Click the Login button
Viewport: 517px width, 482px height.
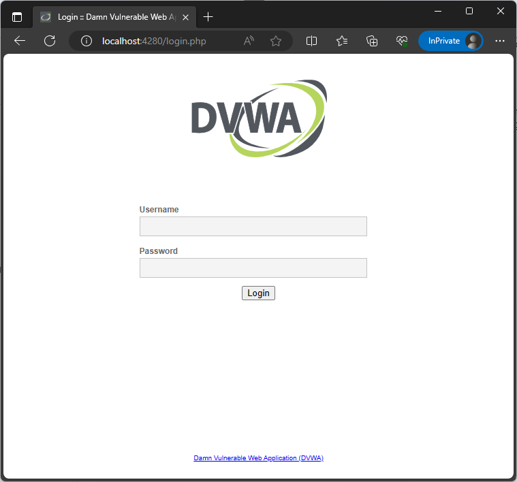259,293
